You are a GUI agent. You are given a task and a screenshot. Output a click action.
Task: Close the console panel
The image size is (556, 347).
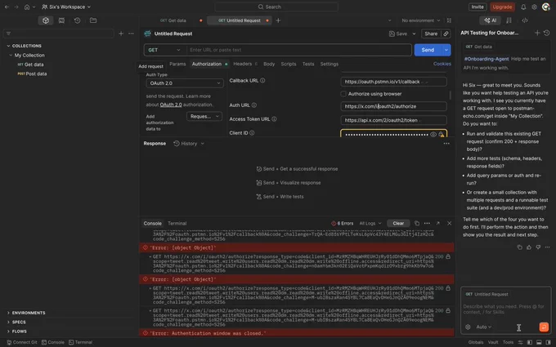click(x=449, y=224)
